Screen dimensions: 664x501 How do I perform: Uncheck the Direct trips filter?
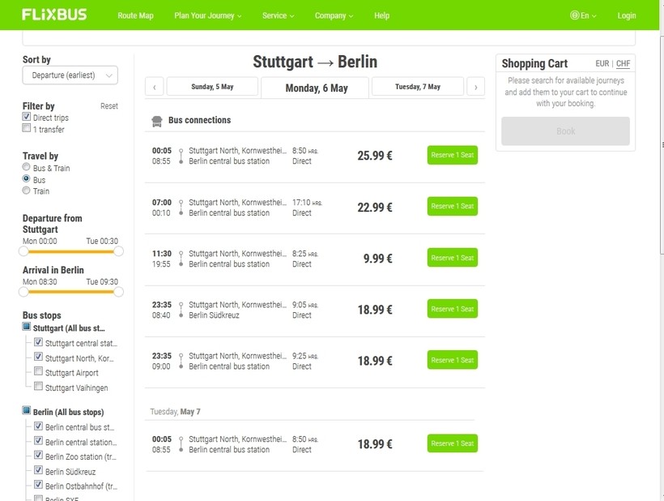tap(27, 118)
